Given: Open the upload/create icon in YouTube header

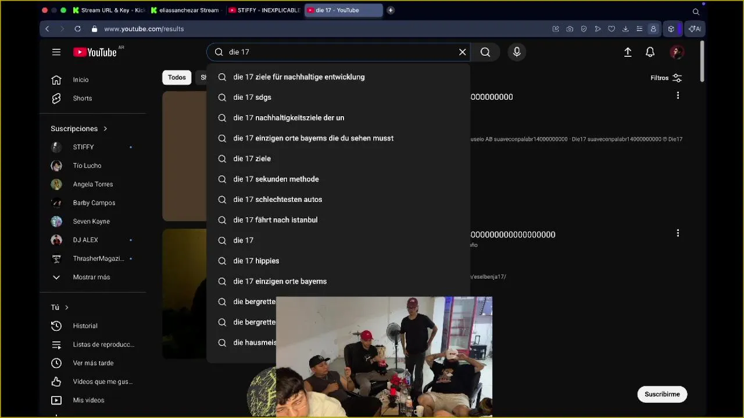Looking at the screenshot, I should 628,52.
